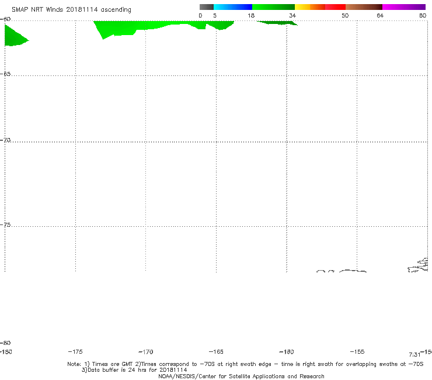Image resolution: width=432 pixels, height=380 pixels.
Task: Click the coastline outline at right map edge
Action: point(418,265)
